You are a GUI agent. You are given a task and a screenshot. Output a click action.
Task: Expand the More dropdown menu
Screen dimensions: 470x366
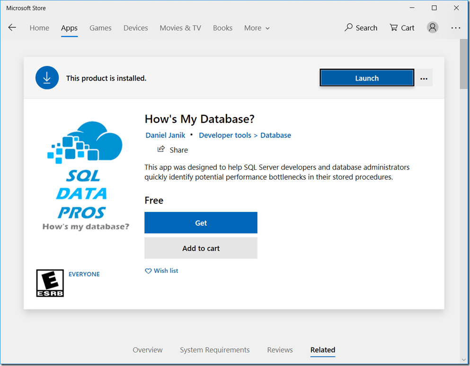coord(257,28)
